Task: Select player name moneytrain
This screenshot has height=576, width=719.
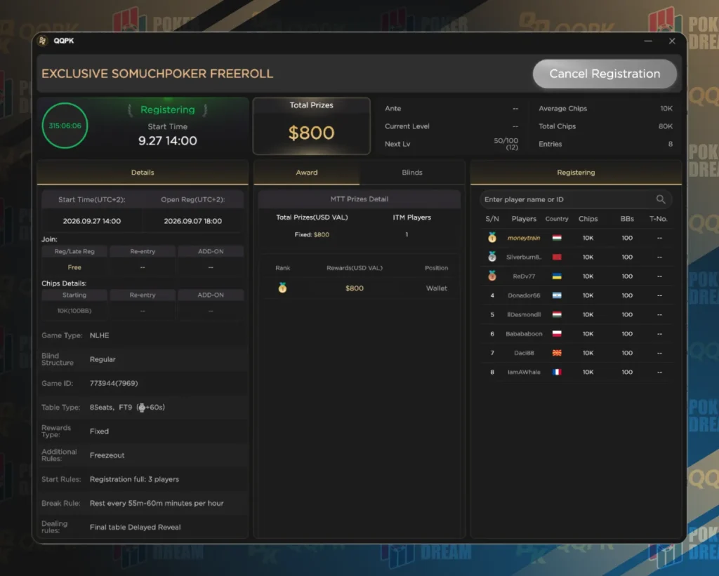Action: 524,238
